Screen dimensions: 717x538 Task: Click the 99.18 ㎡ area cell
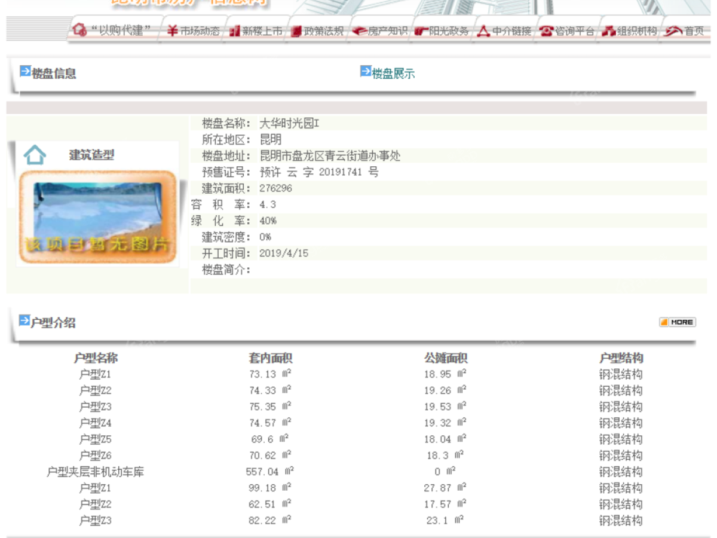pos(270,488)
